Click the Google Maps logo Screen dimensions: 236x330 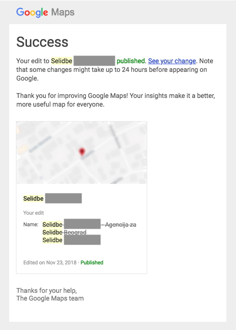pos(45,13)
